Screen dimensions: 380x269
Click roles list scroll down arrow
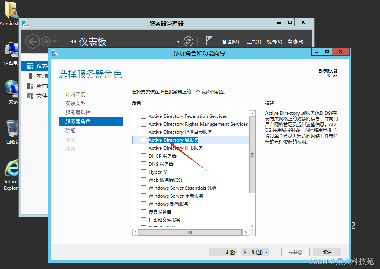coord(252,226)
